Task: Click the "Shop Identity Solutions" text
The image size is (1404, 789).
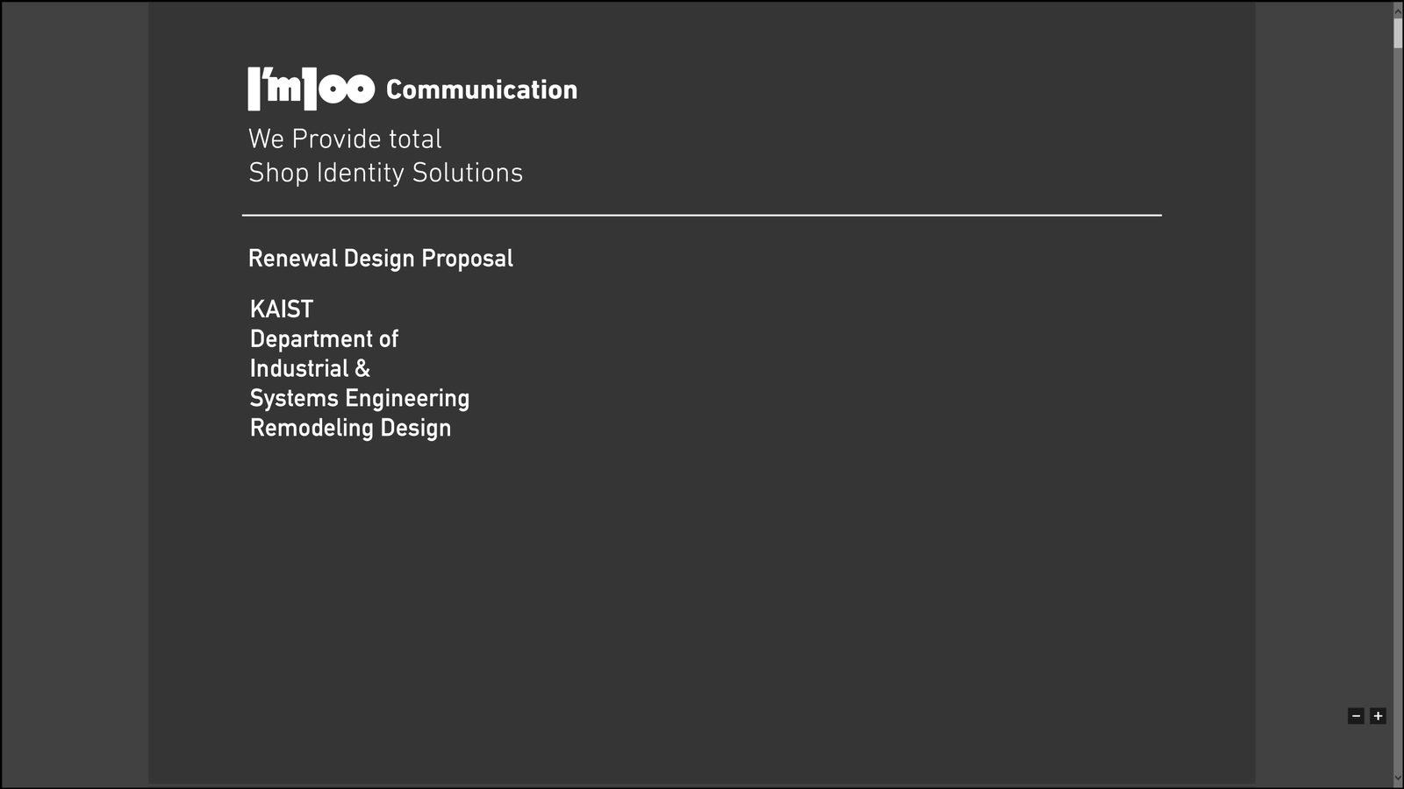Action: tap(385, 173)
